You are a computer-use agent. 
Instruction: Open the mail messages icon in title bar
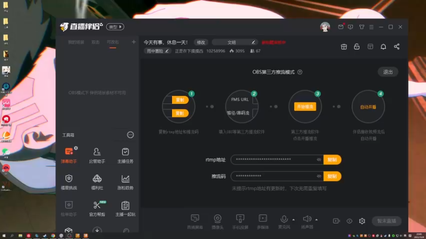tap(341, 27)
